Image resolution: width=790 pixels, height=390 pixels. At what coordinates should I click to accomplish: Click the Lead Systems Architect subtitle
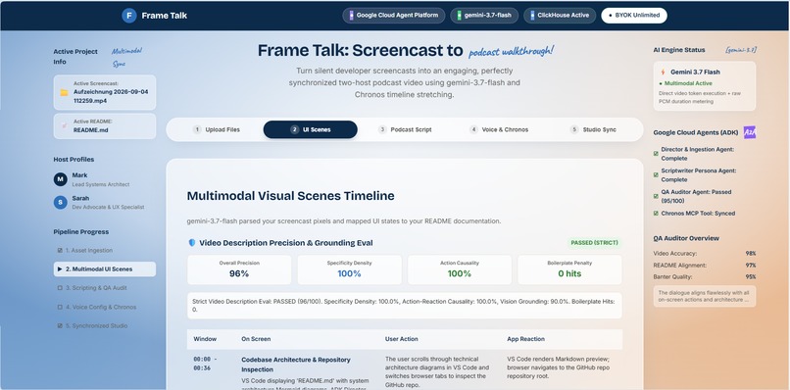tap(101, 184)
